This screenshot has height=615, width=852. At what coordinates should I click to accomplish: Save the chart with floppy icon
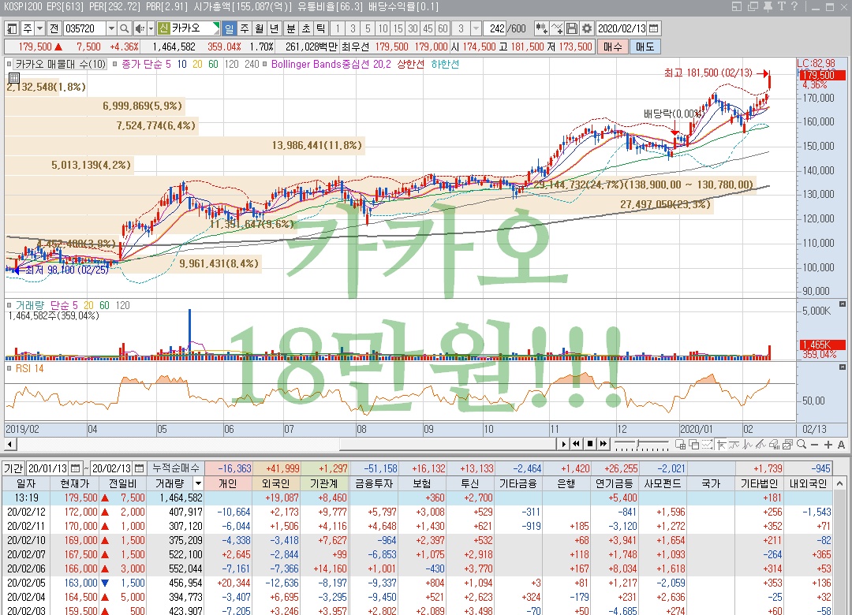tap(572, 29)
